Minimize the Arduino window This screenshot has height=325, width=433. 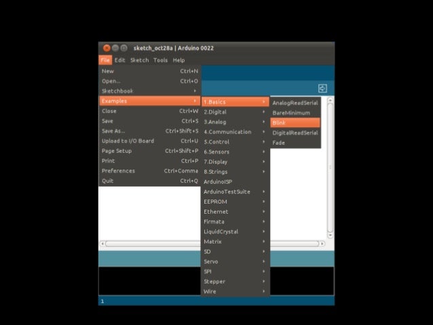click(x=115, y=48)
